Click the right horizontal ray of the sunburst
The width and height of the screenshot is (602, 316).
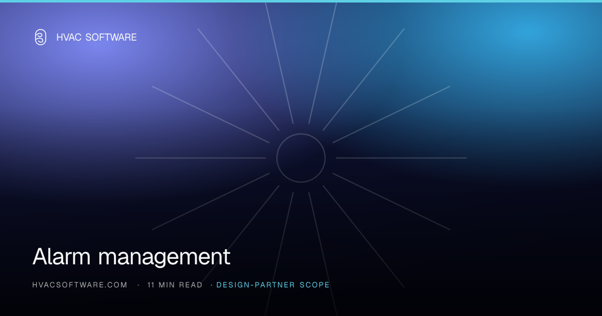[x=401, y=158]
